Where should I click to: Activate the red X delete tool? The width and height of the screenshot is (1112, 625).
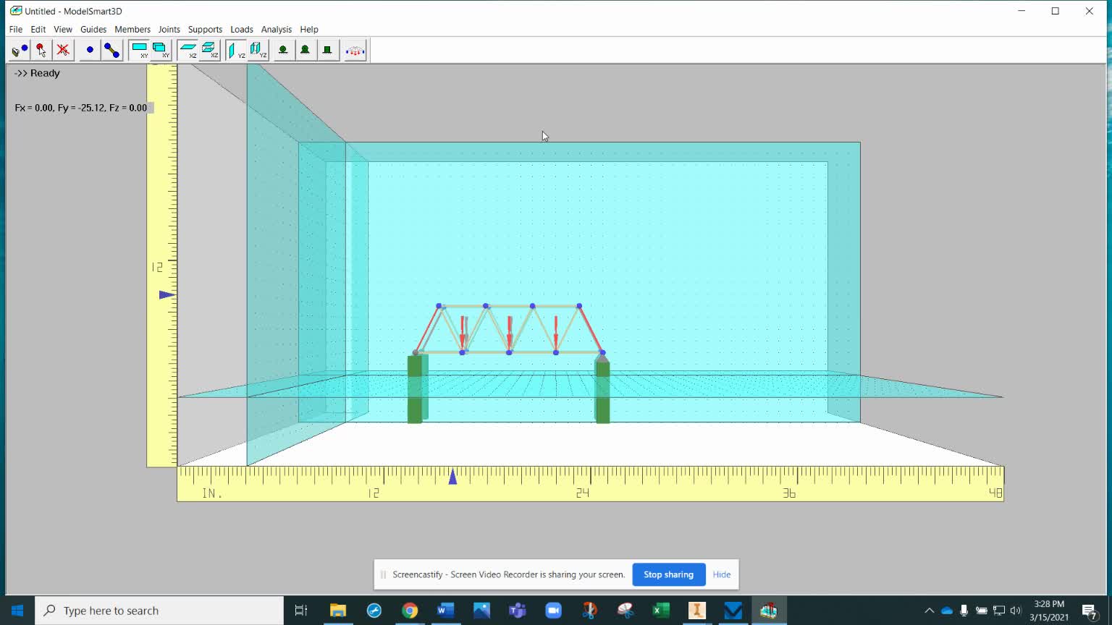pos(63,51)
